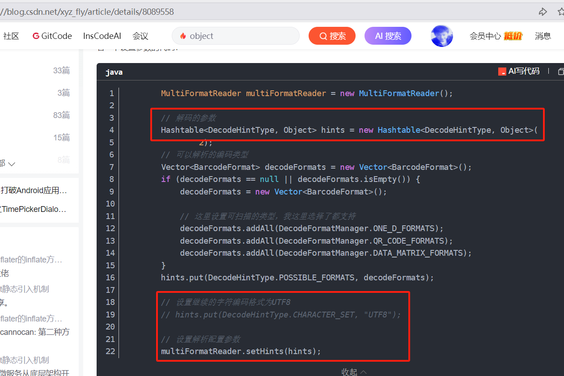The image size is (564, 376).
Task: Click the comment line 解码的参数
Action: tap(188, 118)
